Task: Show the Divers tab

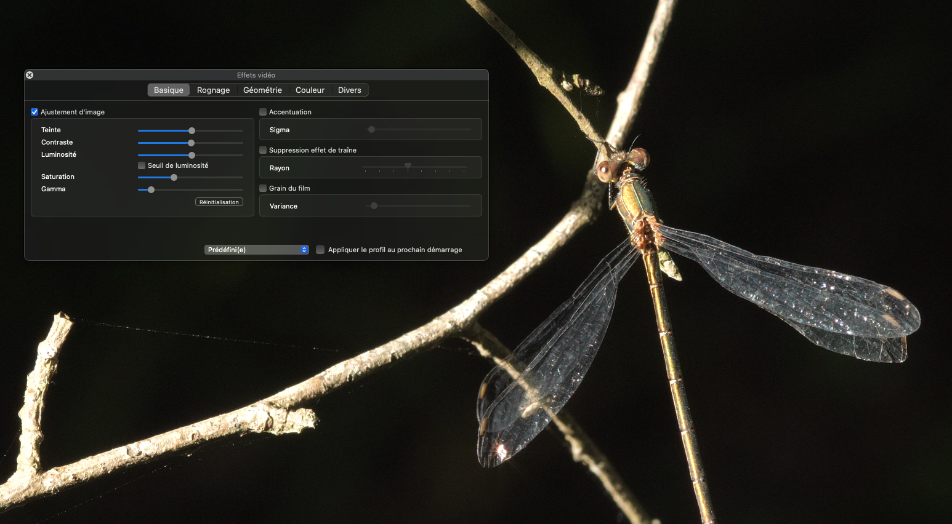Action: [x=349, y=90]
